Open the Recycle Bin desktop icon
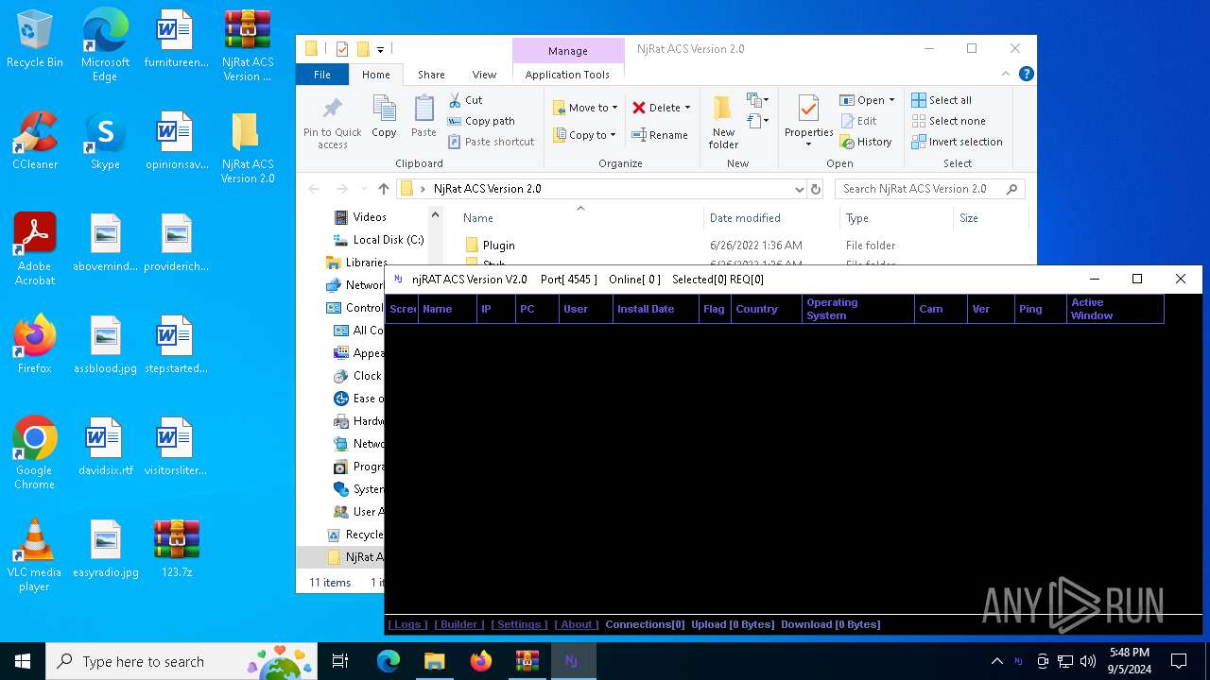This screenshot has width=1210, height=680. click(x=35, y=40)
